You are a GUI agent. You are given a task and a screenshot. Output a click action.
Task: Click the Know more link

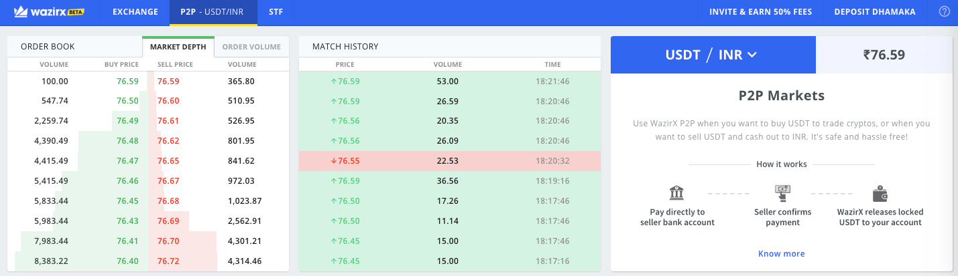782,254
